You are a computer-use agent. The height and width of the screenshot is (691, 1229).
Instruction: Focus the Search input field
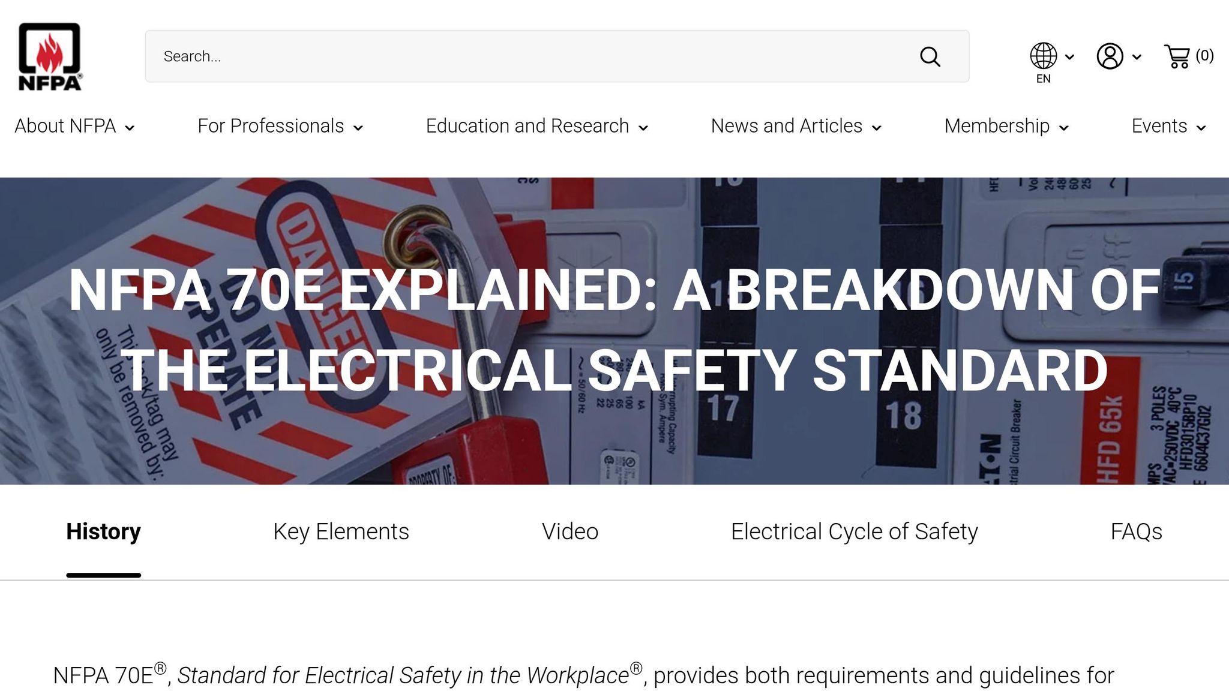click(557, 56)
